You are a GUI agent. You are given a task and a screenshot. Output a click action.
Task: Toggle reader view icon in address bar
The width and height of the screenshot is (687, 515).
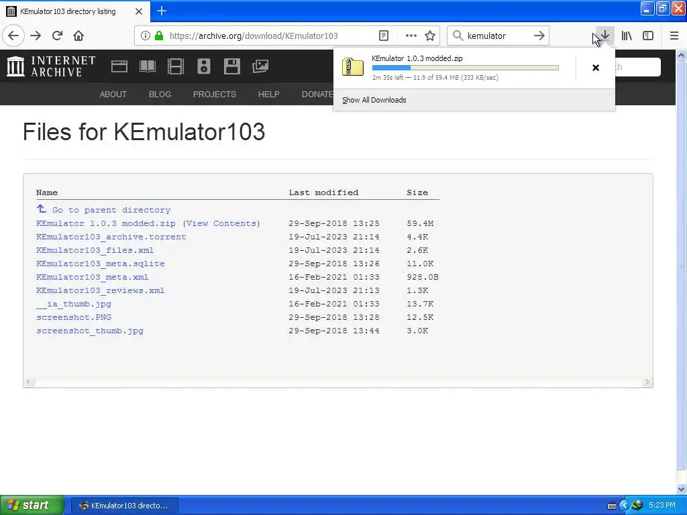(384, 36)
